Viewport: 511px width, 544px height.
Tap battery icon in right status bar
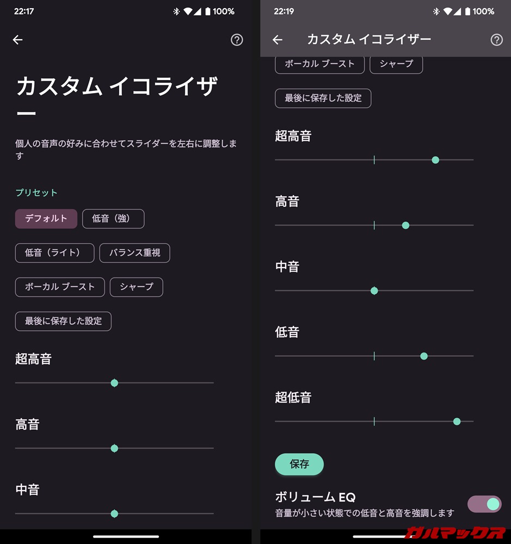tap(467, 11)
